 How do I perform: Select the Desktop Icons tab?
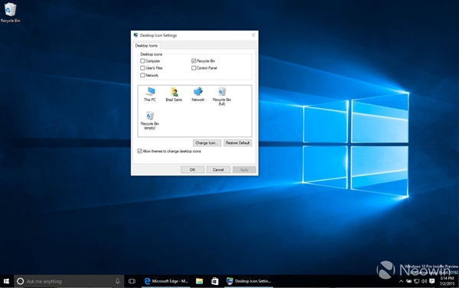pyautogui.click(x=146, y=46)
